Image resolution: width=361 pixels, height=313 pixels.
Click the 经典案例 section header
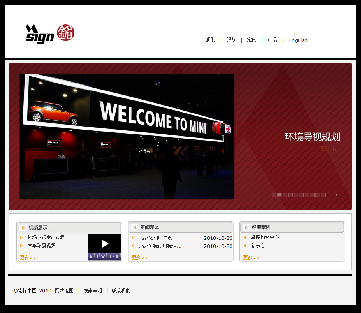pyautogui.click(x=292, y=227)
